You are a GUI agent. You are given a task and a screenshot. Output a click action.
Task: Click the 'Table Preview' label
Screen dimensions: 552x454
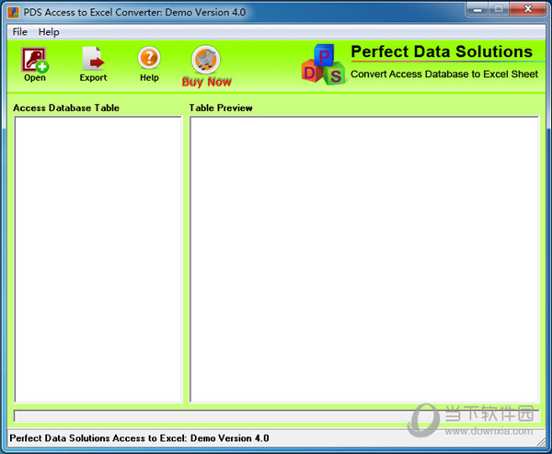(221, 108)
